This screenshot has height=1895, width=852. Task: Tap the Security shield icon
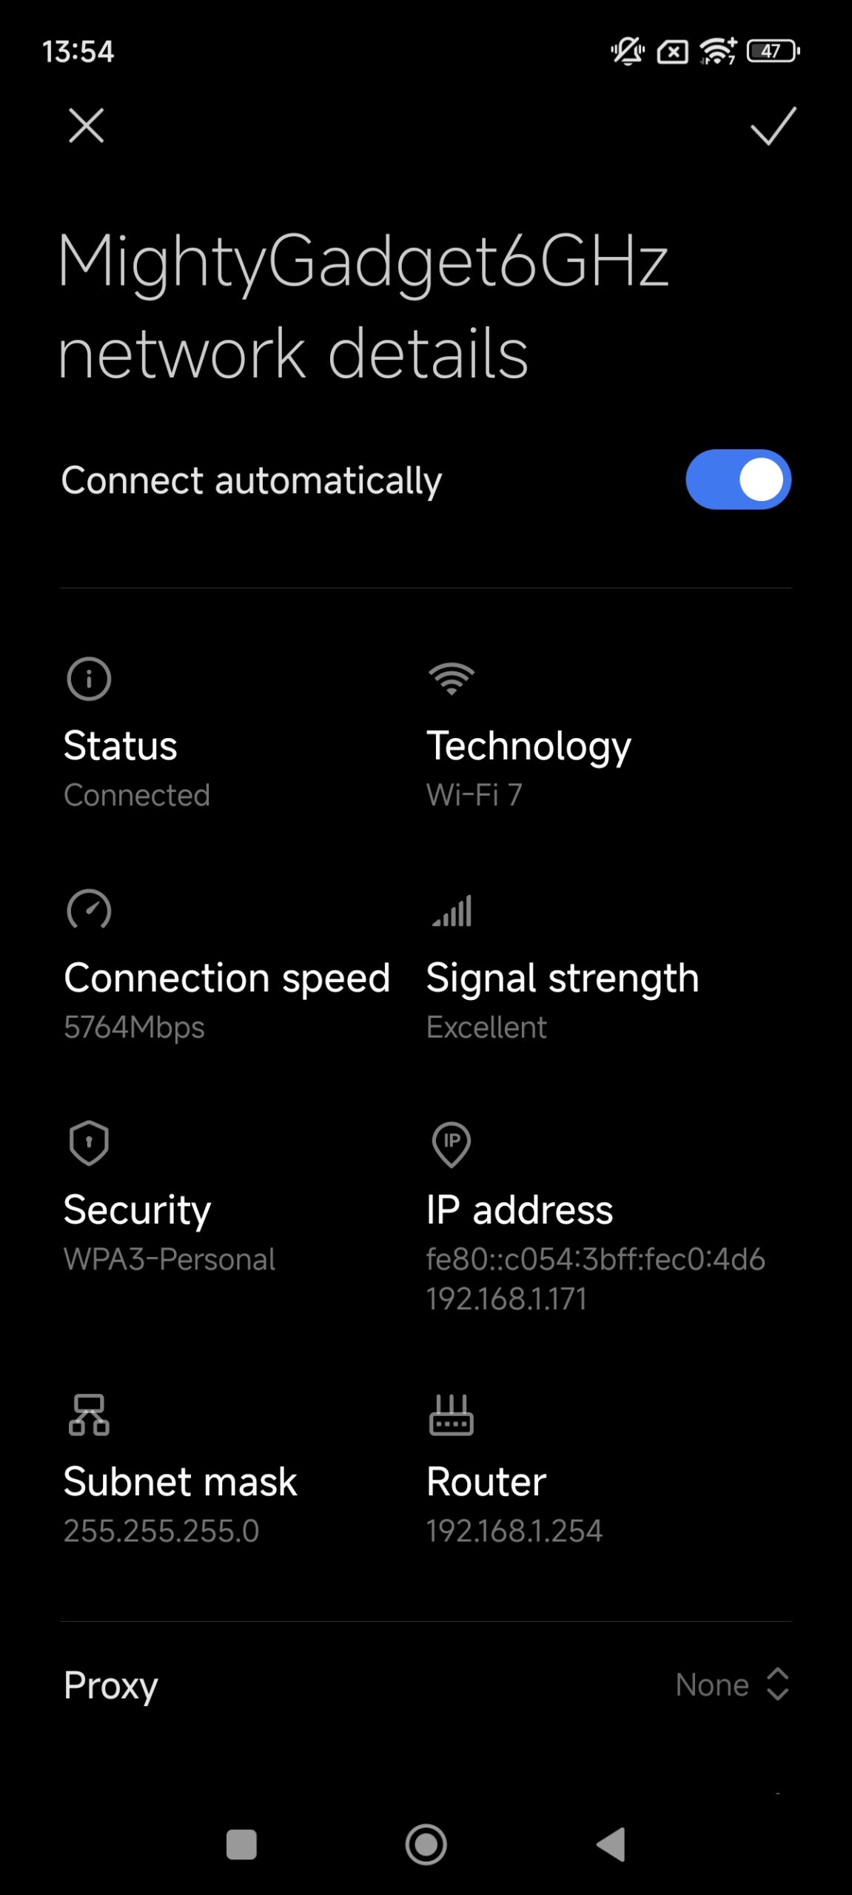click(89, 1143)
